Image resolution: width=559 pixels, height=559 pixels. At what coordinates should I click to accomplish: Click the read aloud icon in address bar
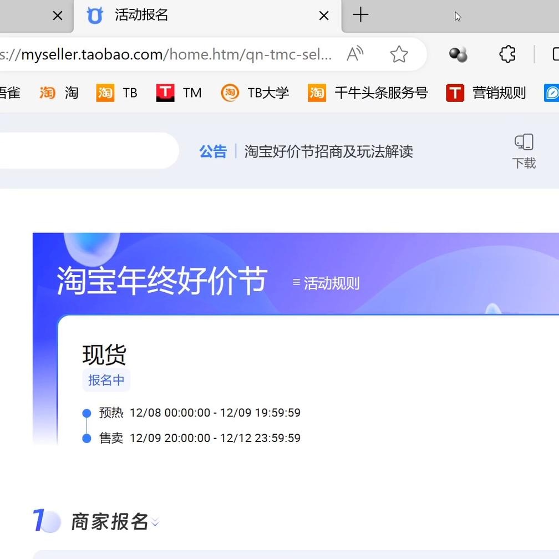click(355, 54)
